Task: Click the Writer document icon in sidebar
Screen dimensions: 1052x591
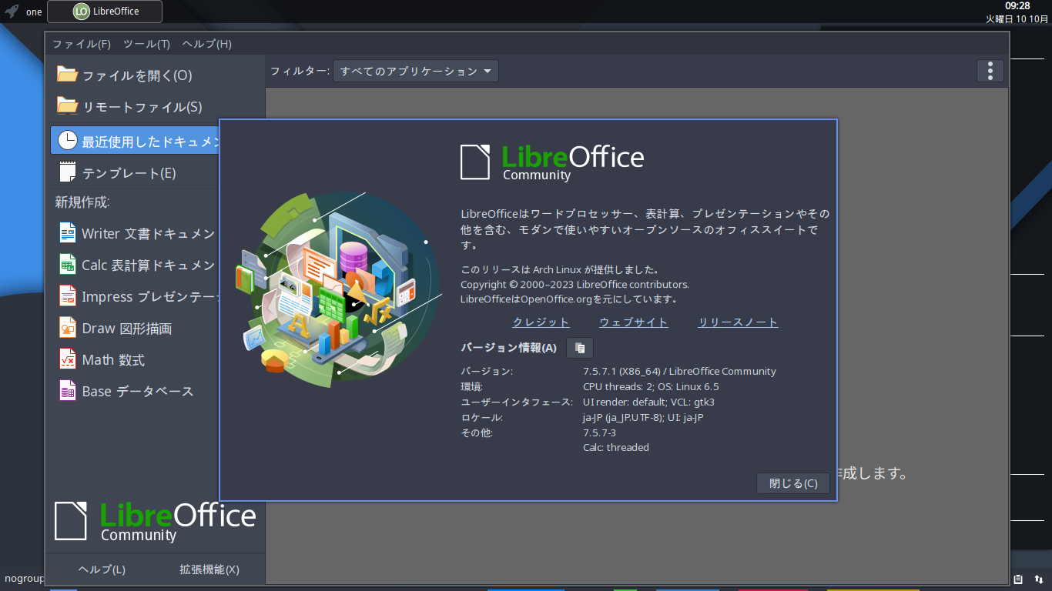Action: pos(68,233)
